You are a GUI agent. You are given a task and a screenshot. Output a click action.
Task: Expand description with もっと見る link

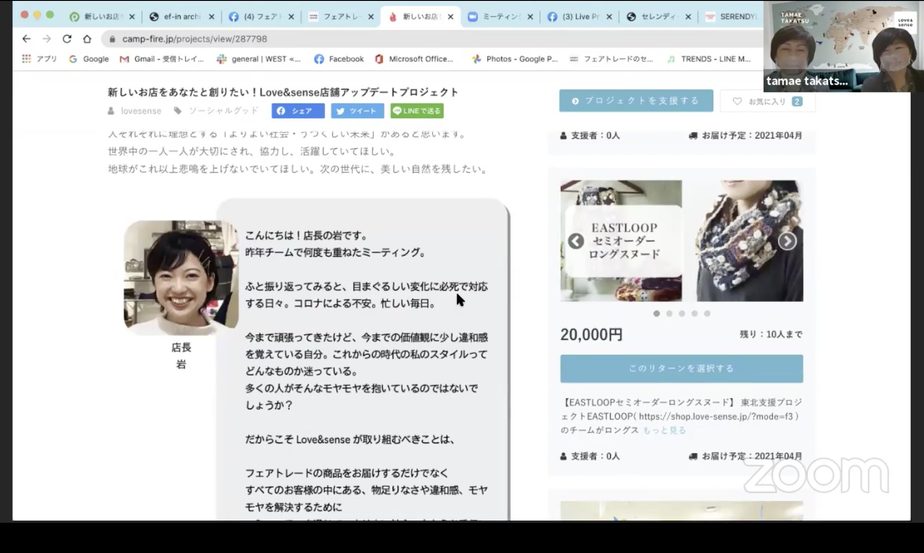click(664, 430)
